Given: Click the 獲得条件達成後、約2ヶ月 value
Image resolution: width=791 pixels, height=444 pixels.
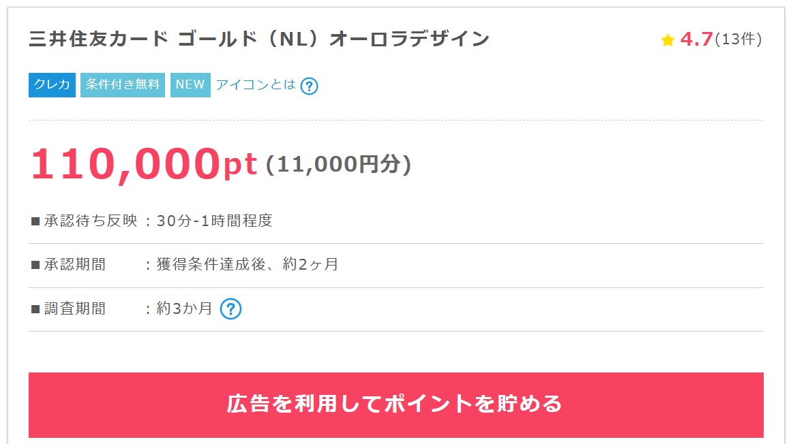Looking at the screenshot, I should coord(248,264).
